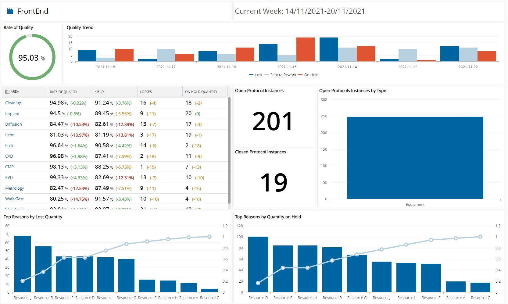Viewport: 508px width, 304px height.
Task: Toggle the On Hold legend entry
Action: tap(308, 75)
